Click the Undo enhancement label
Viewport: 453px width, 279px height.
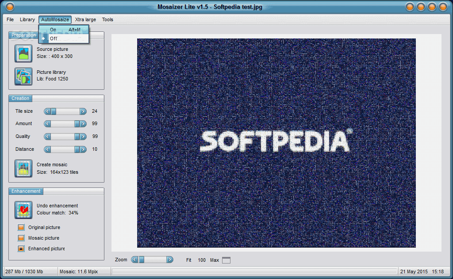(x=57, y=206)
